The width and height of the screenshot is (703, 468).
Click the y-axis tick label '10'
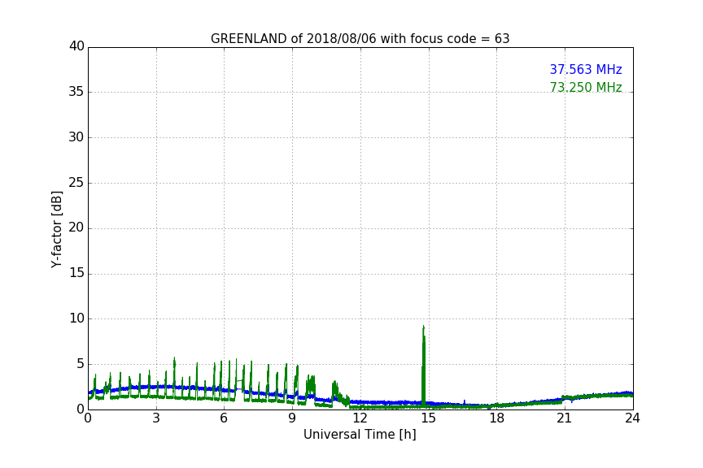(76, 318)
